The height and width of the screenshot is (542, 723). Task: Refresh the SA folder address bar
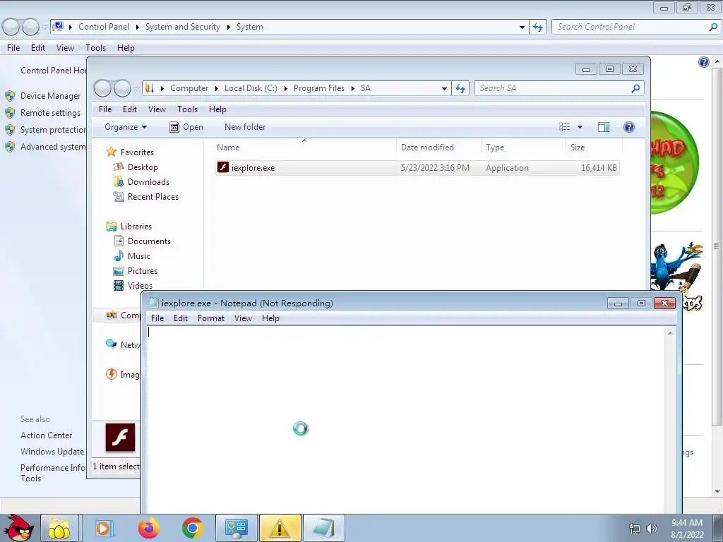point(460,88)
